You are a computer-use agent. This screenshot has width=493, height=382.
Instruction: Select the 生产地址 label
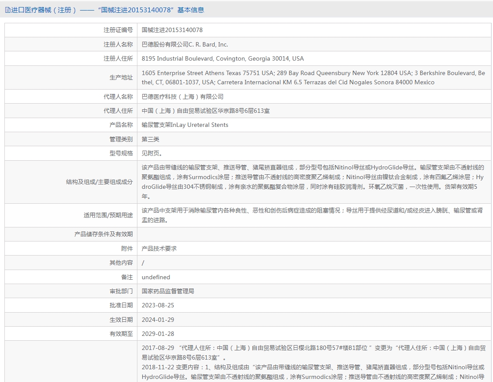coord(121,78)
